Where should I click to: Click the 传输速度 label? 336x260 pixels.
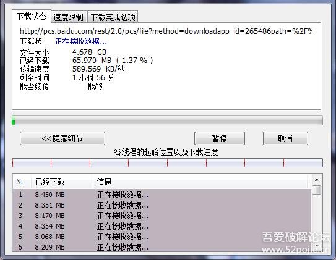[34, 69]
